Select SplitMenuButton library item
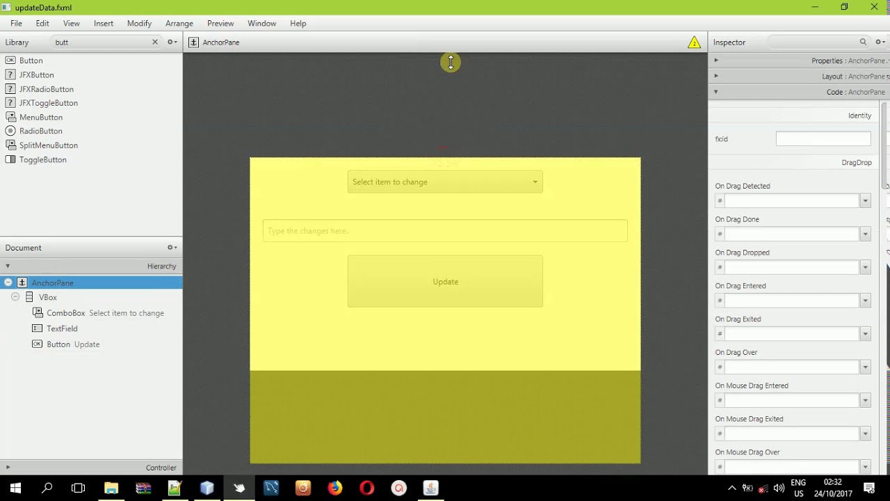This screenshot has height=501, width=890. pyautogui.click(x=48, y=145)
